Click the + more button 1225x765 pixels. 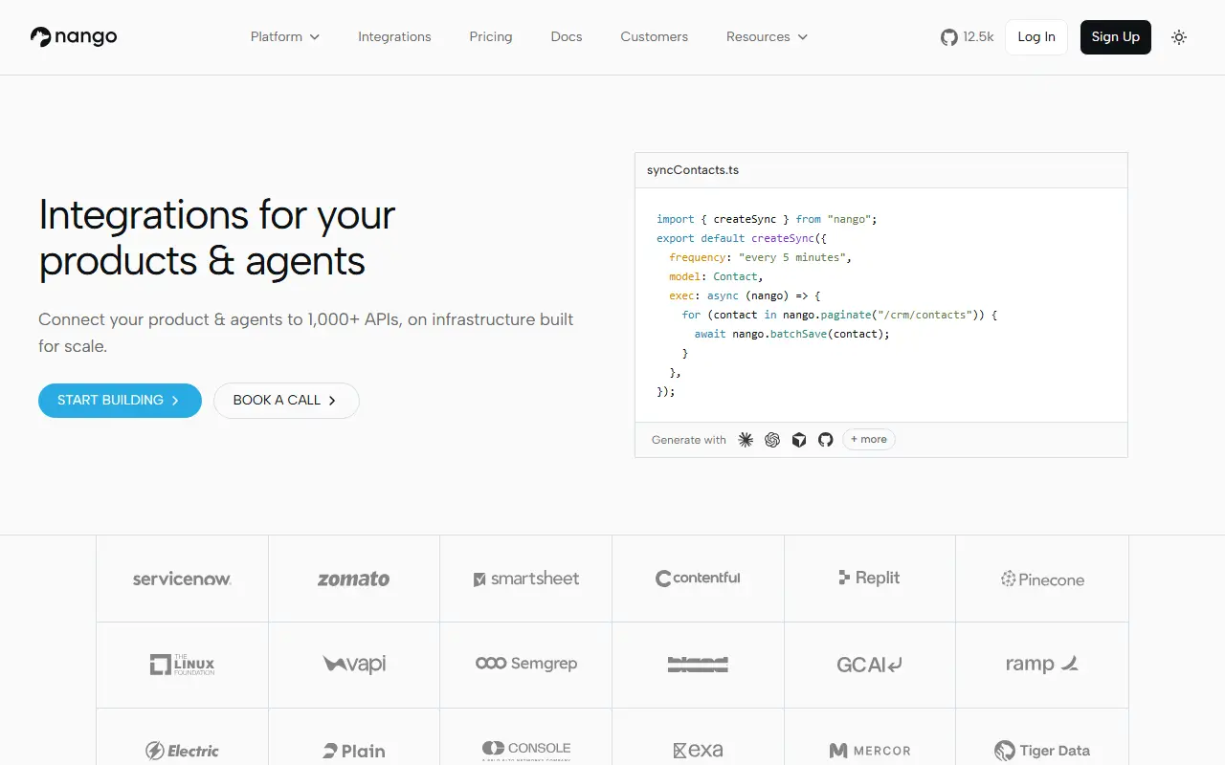coord(869,440)
